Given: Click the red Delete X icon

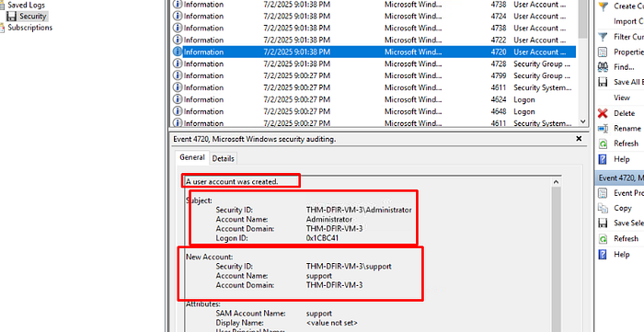Looking at the screenshot, I should click(x=603, y=113).
